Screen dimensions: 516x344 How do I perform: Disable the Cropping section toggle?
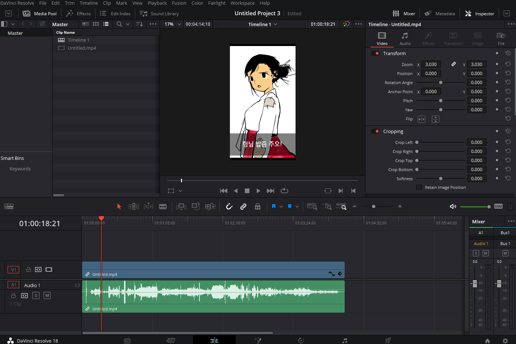click(x=375, y=131)
